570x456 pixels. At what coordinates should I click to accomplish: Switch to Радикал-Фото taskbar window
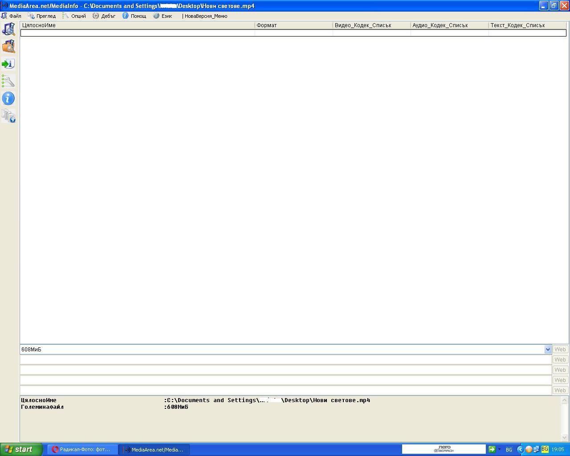click(82, 450)
